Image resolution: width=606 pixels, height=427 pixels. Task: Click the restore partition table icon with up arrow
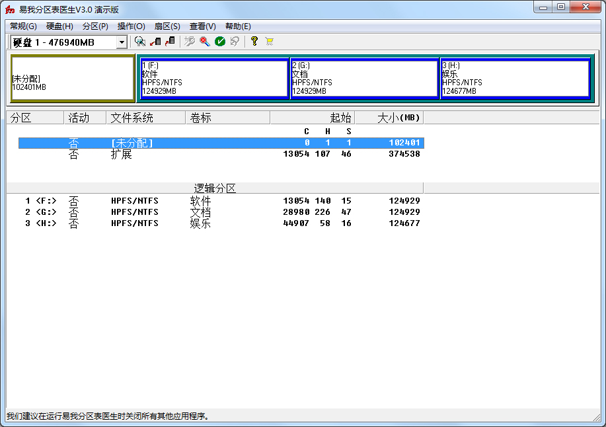(170, 42)
